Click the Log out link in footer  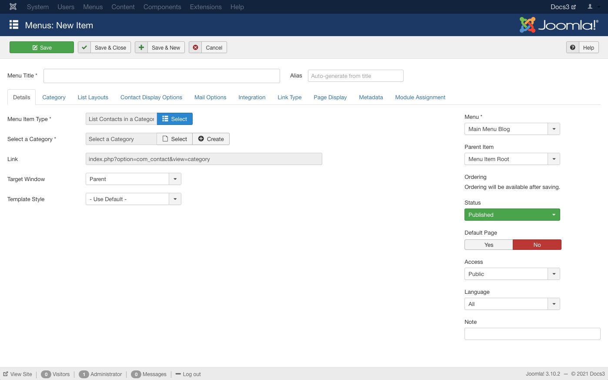191,374
